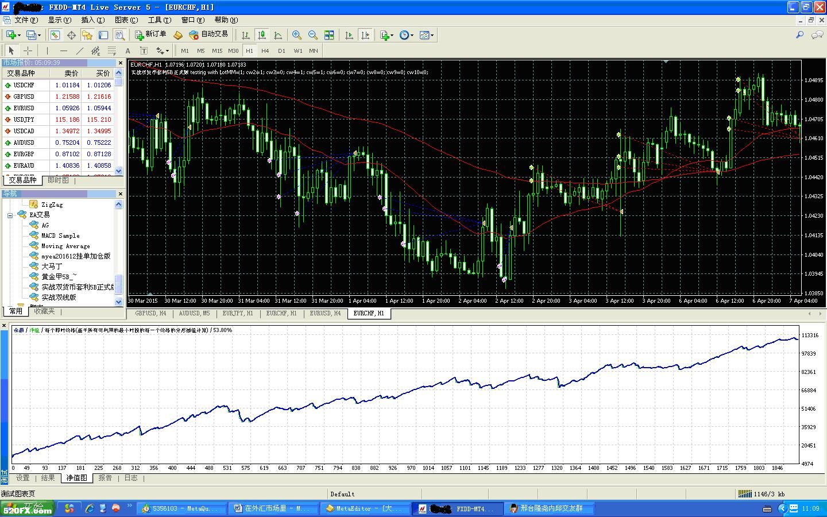The image size is (827, 517).
Task: Open the 文件 menu
Action: click(x=26, y=20)
